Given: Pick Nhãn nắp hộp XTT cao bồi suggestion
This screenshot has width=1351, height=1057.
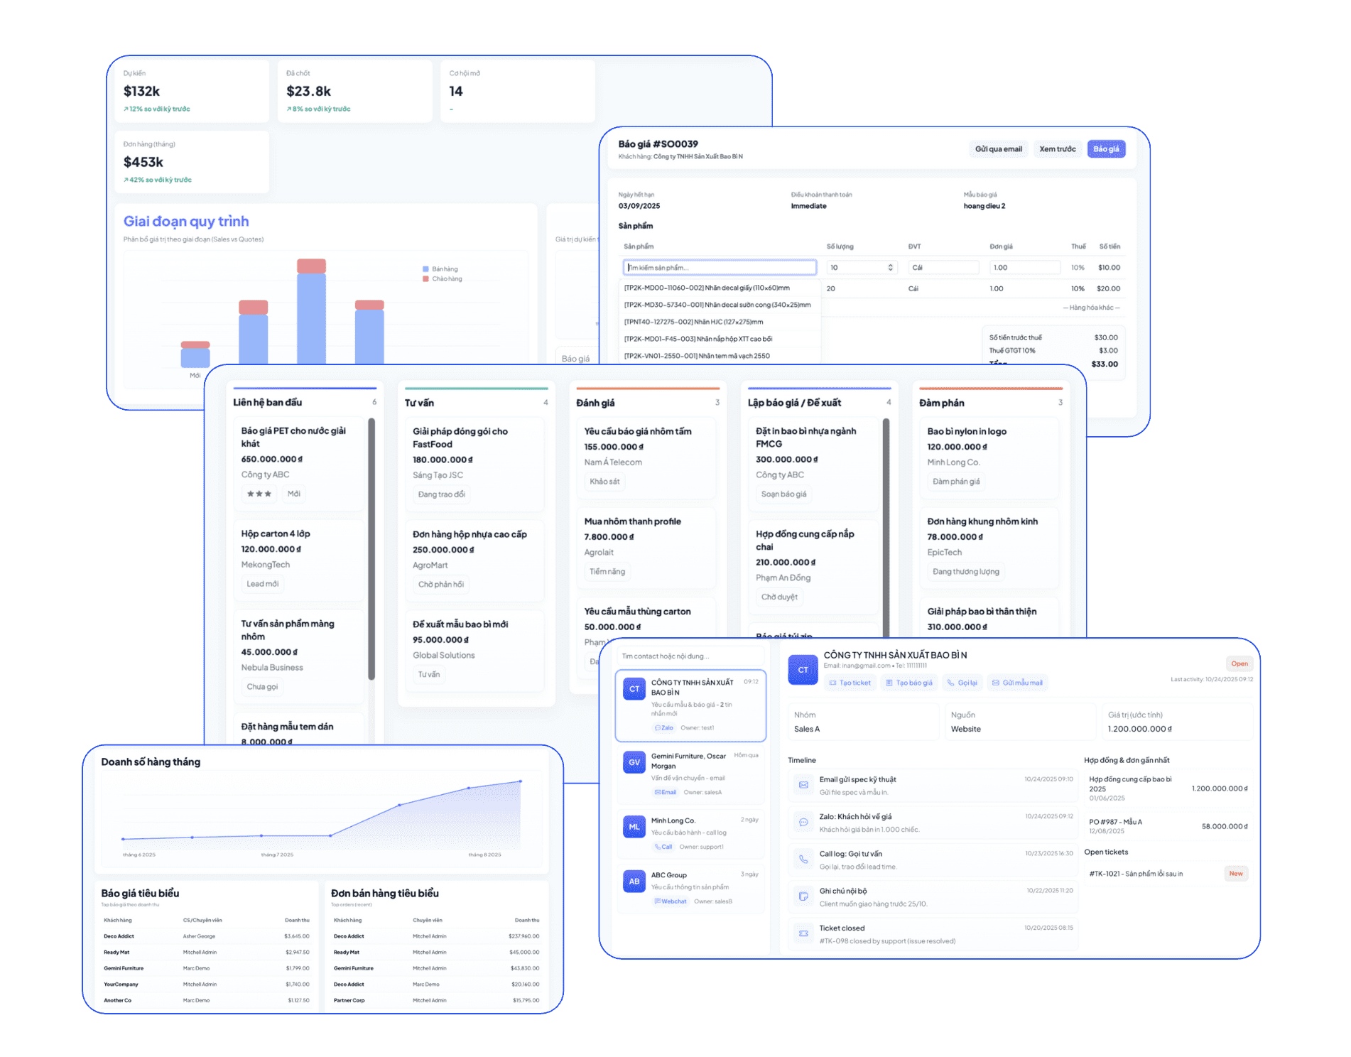Looking at the screenshot, I should point(698,339).
